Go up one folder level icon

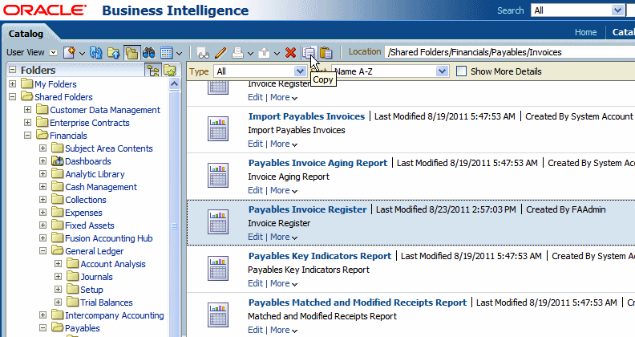pyautogui.click(x=113, y=53)
